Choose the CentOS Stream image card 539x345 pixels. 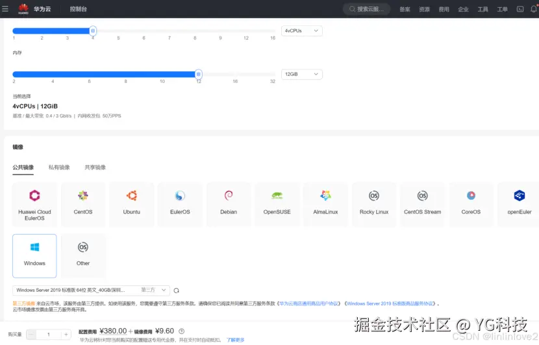click(x=423, y=204)
